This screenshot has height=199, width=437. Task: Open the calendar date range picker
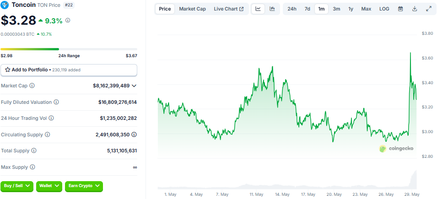[x=400, y=9]
